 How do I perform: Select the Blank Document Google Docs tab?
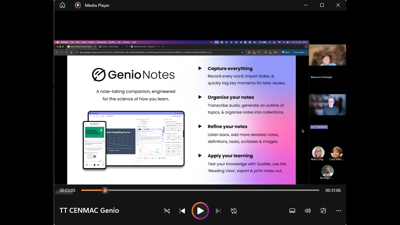tap(145, 47)
